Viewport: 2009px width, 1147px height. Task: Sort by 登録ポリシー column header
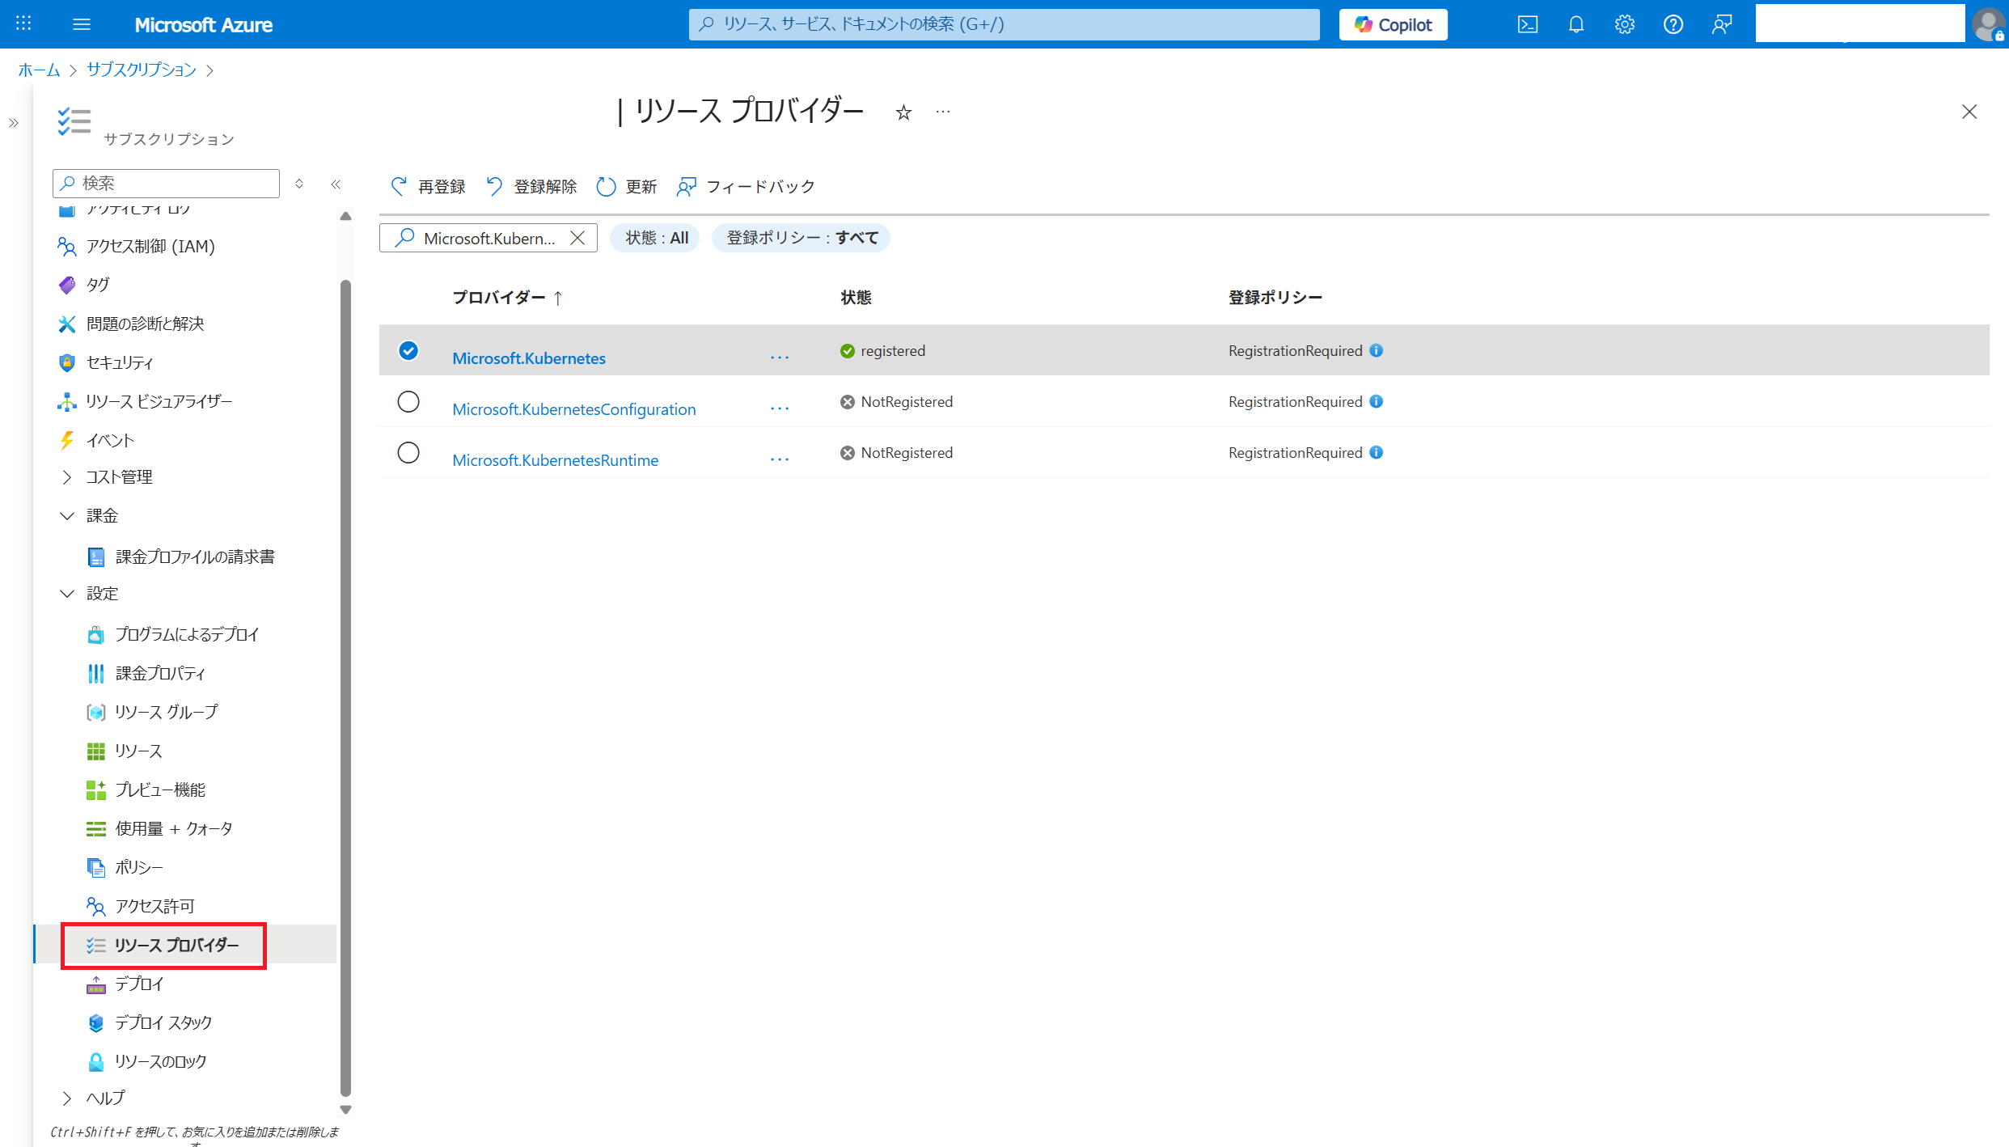pyautogui.click(x=1275, y=298)
